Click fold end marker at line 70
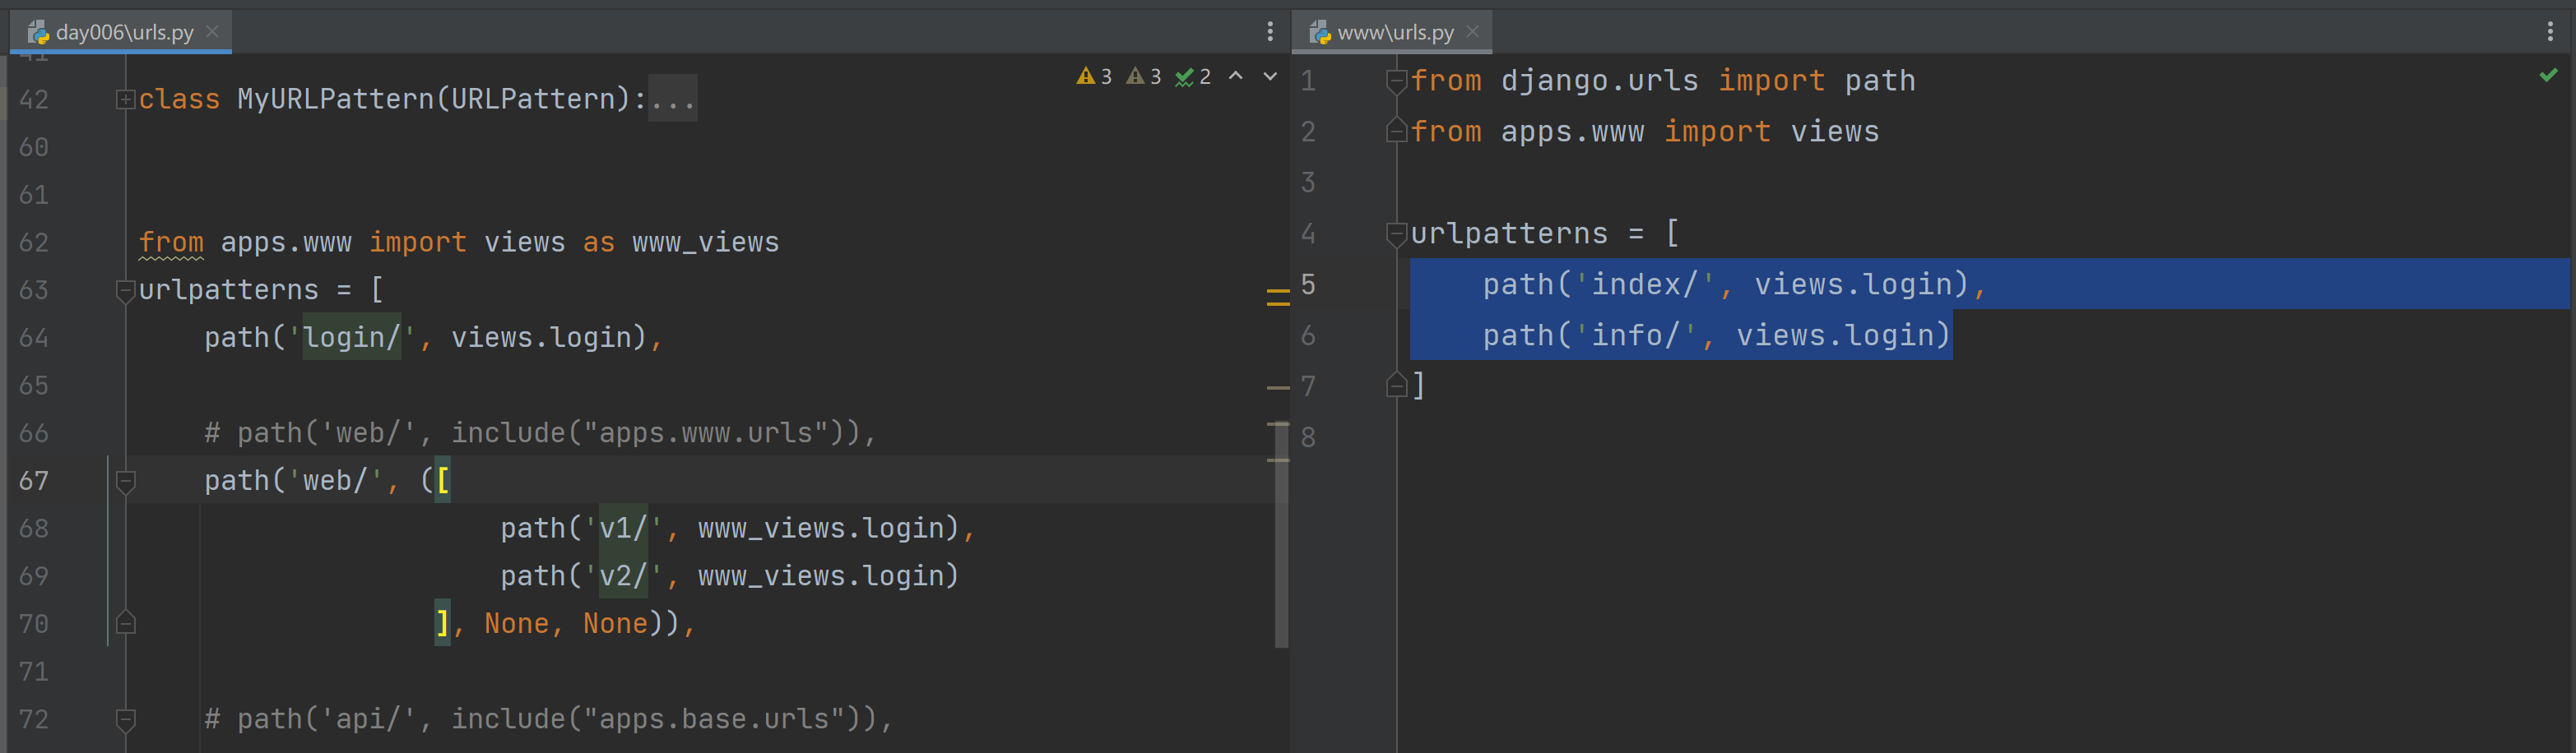Viewport: 2576px width, 753px height. click(x=125, y=622)
